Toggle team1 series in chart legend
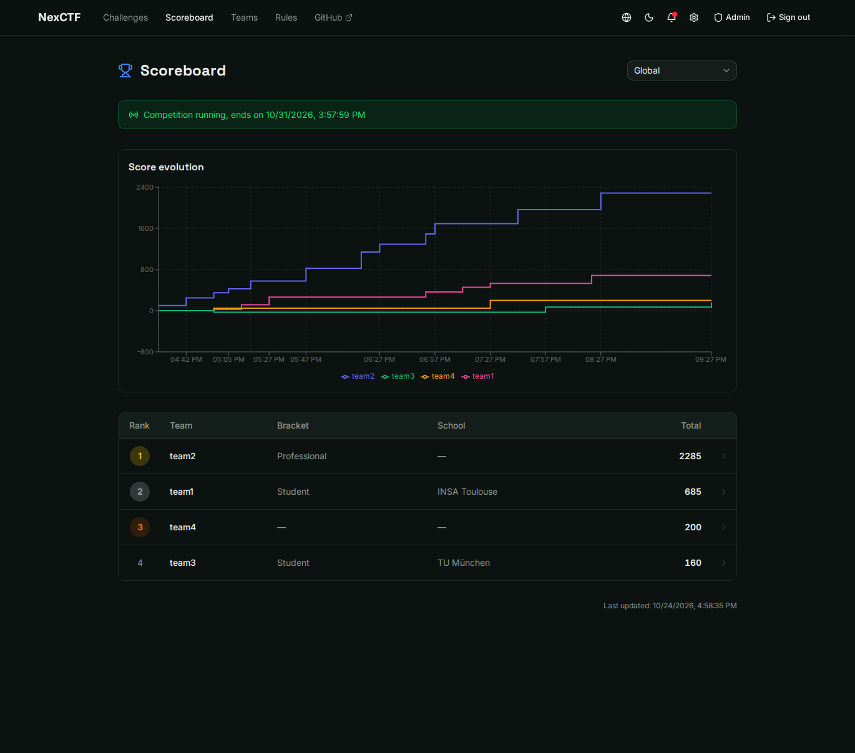This screenshot has height=753, width=855. pos(477,376)
